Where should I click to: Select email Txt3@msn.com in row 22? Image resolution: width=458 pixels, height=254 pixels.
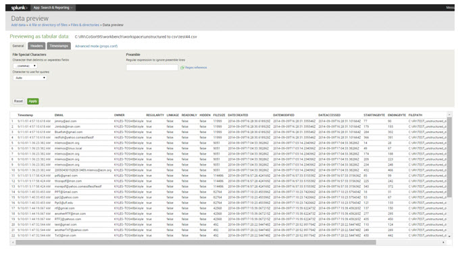[x=65, y=235]
